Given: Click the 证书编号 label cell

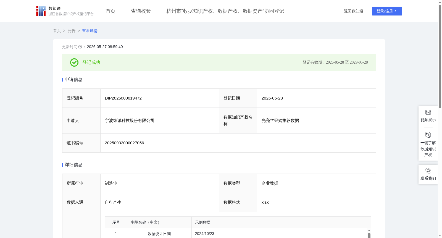Looking at the screenshot, I should click(x=81, y=143).
